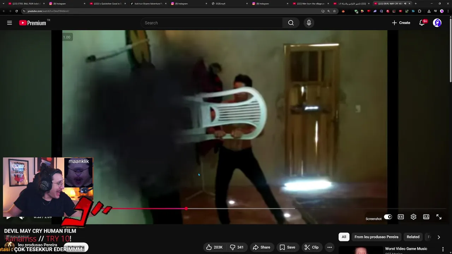Like the video (203K thumbs up)
The image size is (452, 254).
pyautogui.click(x=214, y=247)
